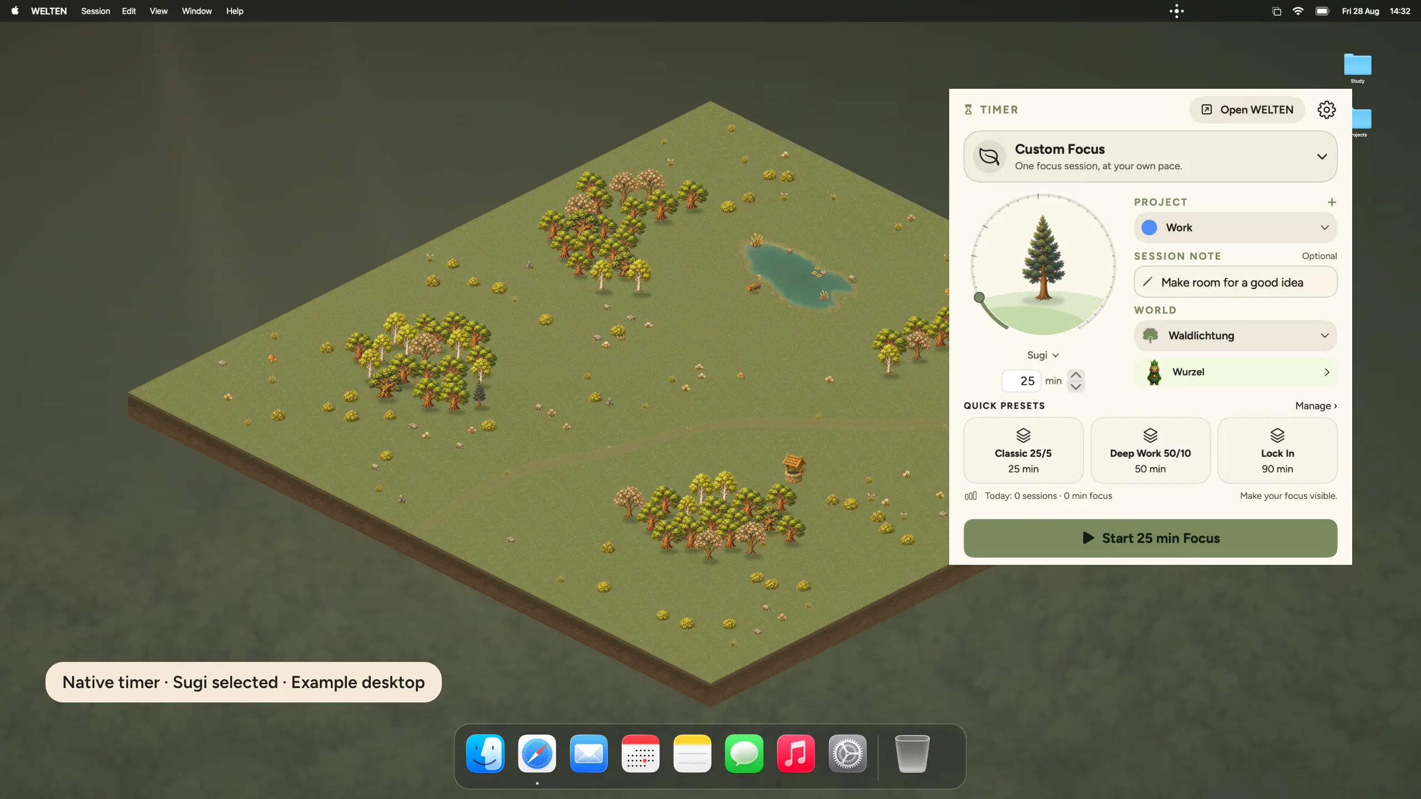The image size is (1421, 799).
Task: Open Music from the dock
Action: coord(795,754)
